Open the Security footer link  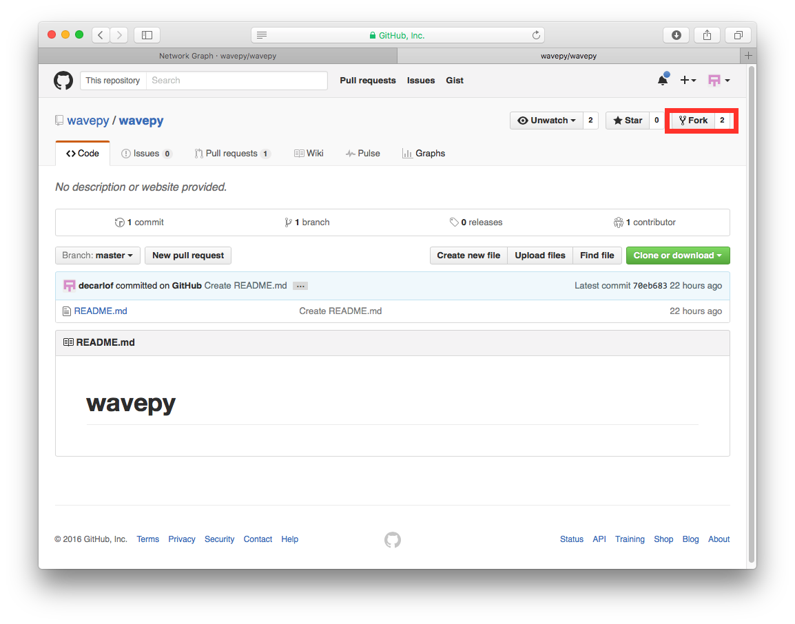click(220, 539)
